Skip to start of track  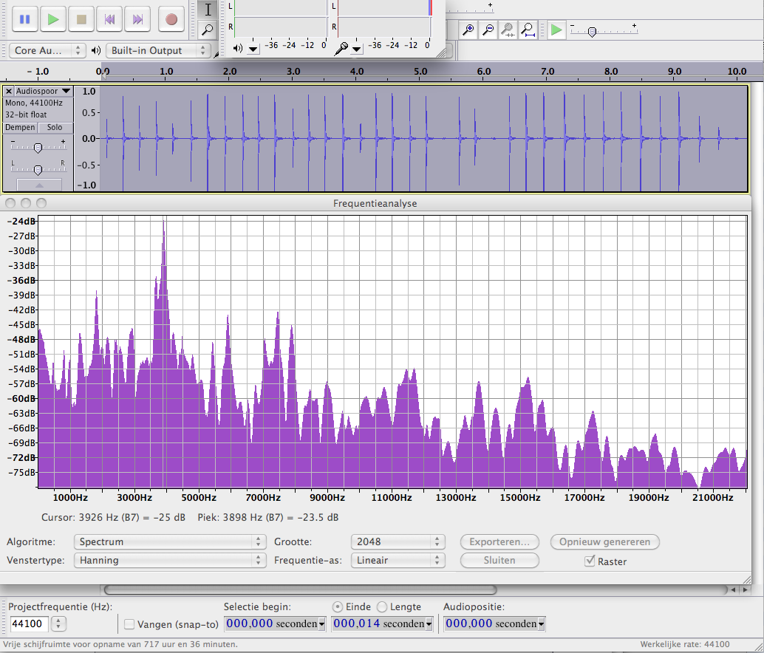pyautogui.click(x=109, y=19)
